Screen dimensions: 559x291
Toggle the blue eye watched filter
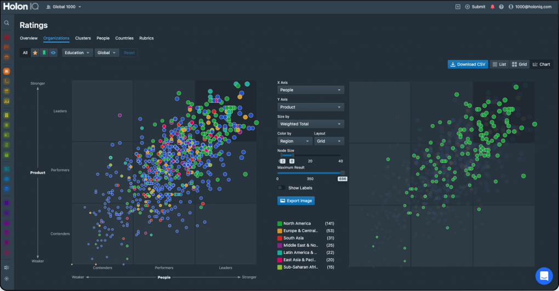coord(53,53)
